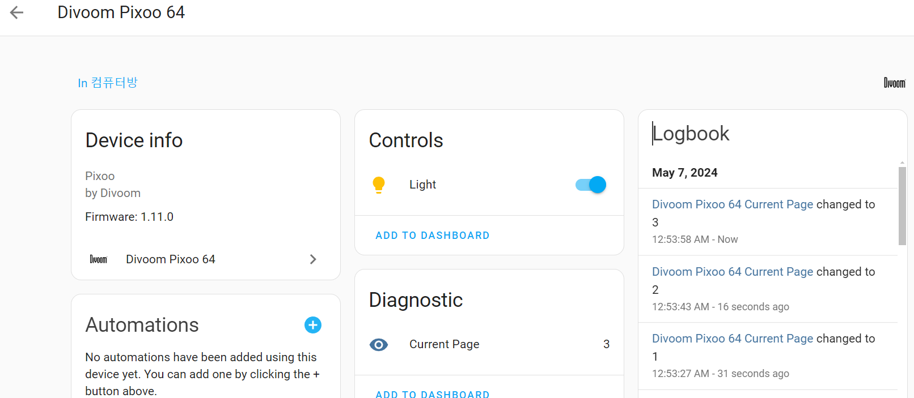Add an automation with the plus button
This screenshot has width=914, height=398.
(x=313, y=325)
